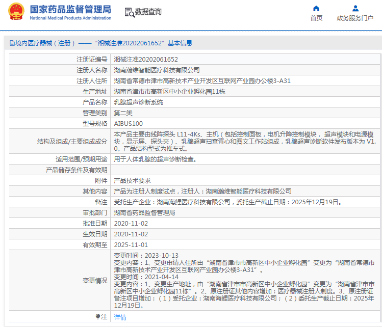Click the 注册人住所 address value
This screenshot has height=327, width=382.
[202, 81]
